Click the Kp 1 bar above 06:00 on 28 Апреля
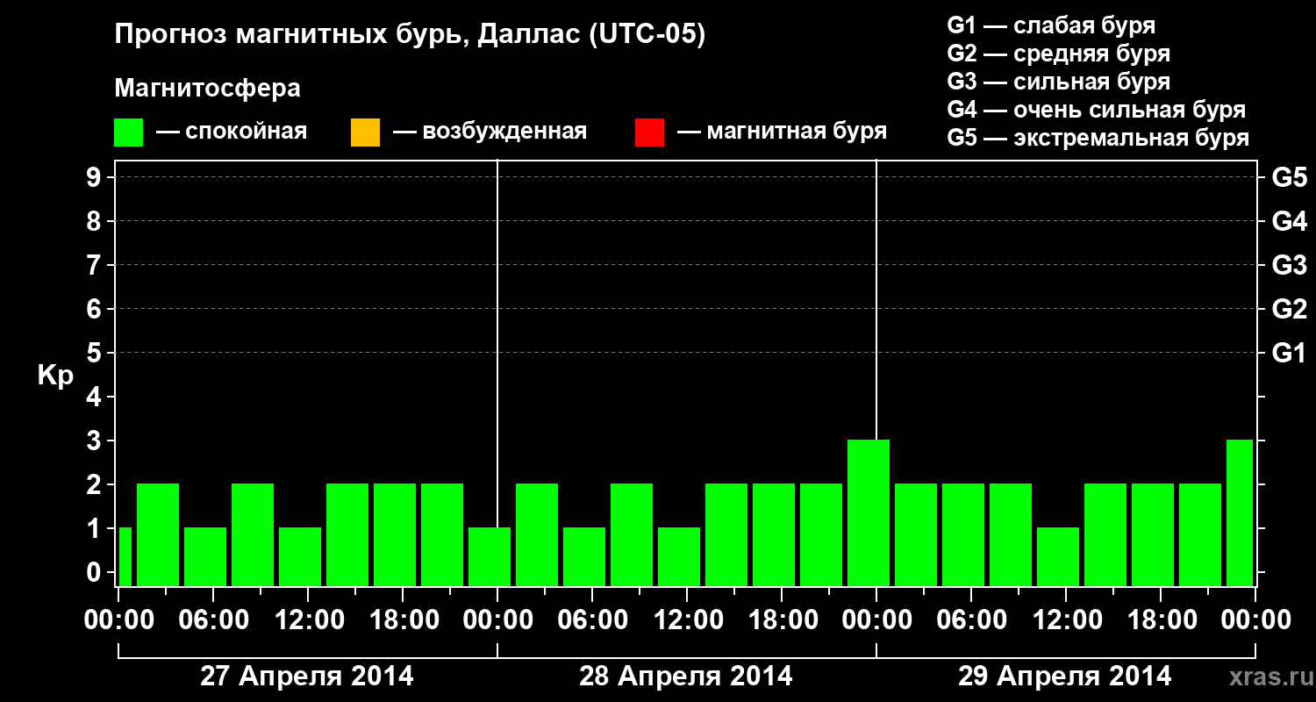Viewport: 1316px width, 702px height. (584, 556)
